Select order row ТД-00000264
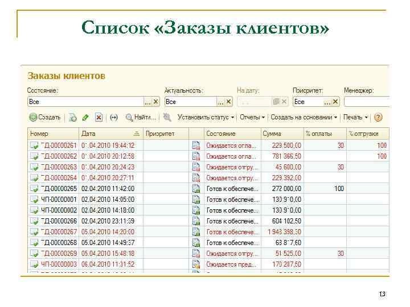Screen dimensions: 410x307 pyautogui.click(x=208, y=178)
